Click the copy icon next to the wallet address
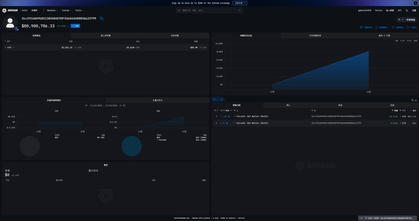The image size is (419, 221). (102, 18)
